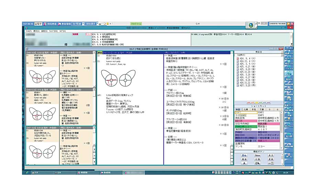This screenshot has width=316, height=195.
Task: Open the 経過入力 progress entry icon
Action: 289,53
